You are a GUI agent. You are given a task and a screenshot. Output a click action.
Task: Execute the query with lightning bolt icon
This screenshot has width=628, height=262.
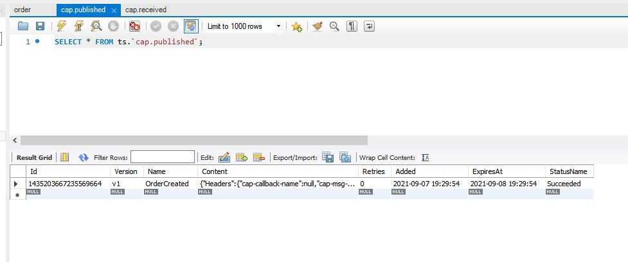61,26
